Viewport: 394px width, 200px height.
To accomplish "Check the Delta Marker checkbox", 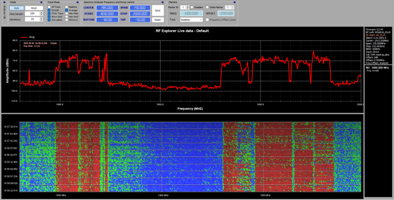I will click(207, 7).
